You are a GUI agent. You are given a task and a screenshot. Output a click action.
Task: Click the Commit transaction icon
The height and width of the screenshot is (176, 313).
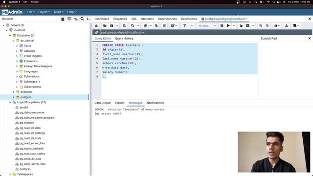pyautogui.click(x=261, y=26)
